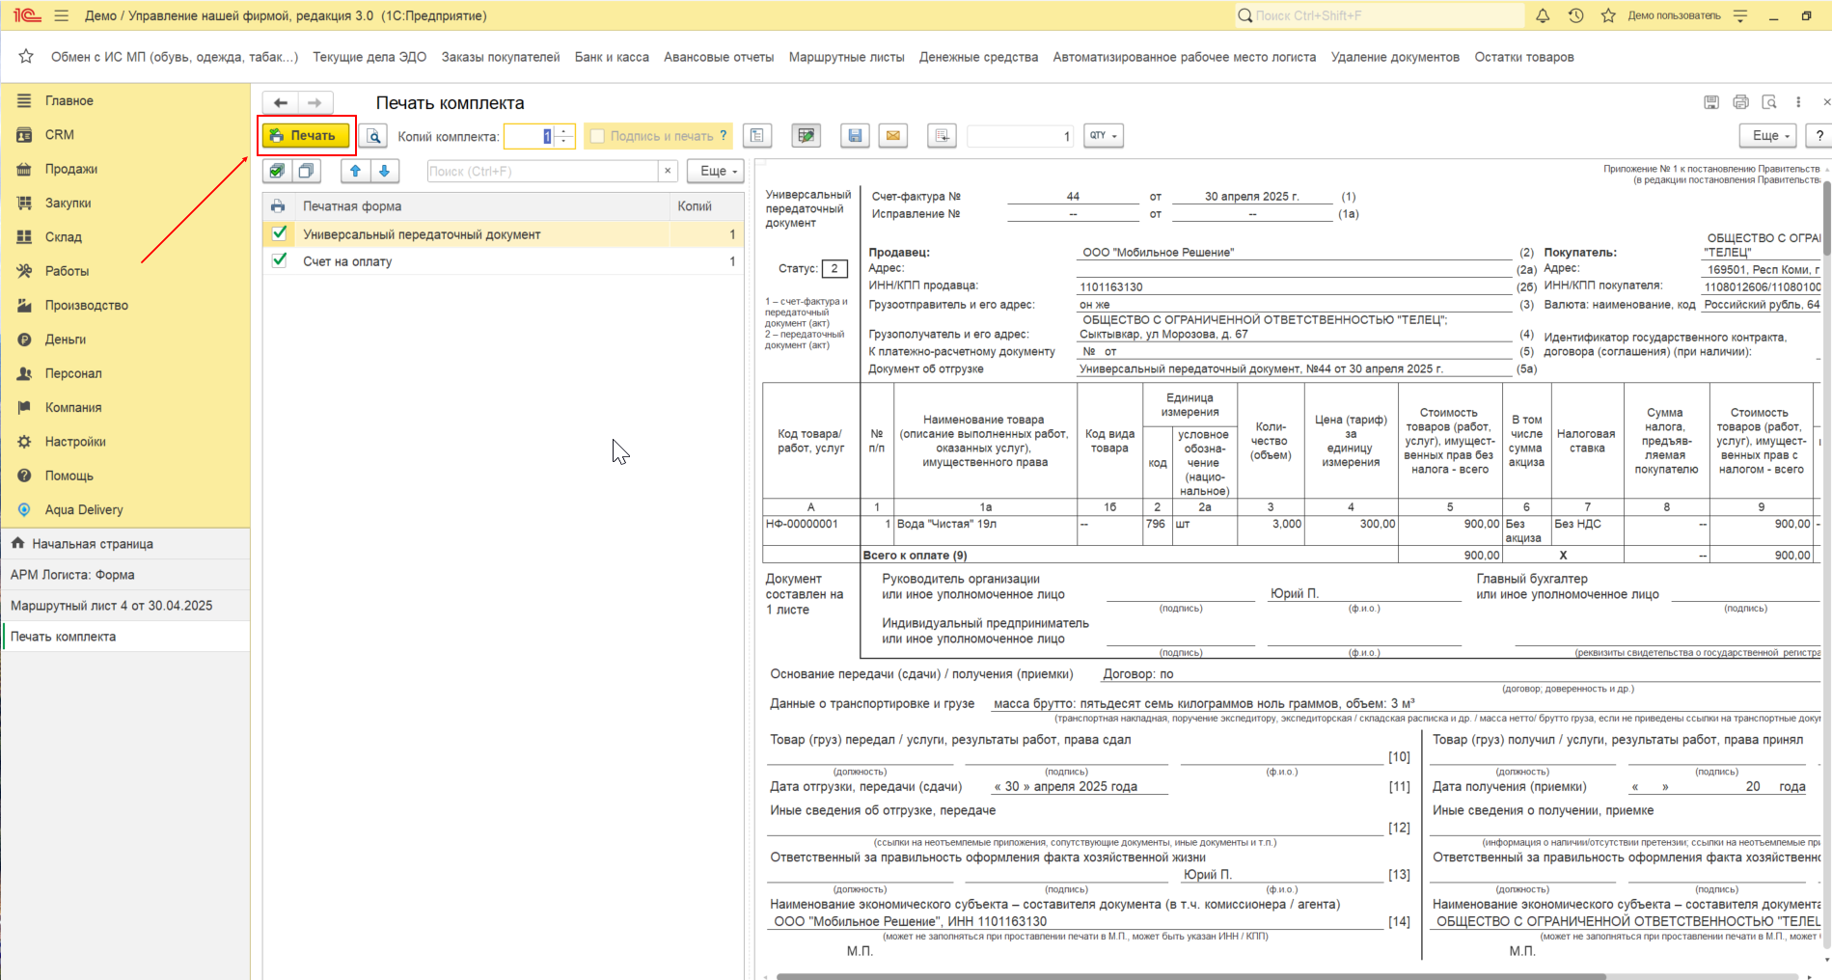Decrease Копий комплекта with the stepper down arrow
The height and width of the screenshot is (980, 1832).
click(564, 142)
